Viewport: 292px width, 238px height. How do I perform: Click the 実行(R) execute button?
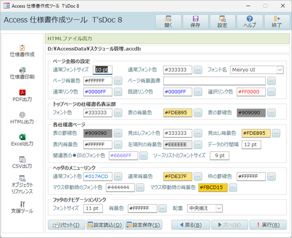268,225
